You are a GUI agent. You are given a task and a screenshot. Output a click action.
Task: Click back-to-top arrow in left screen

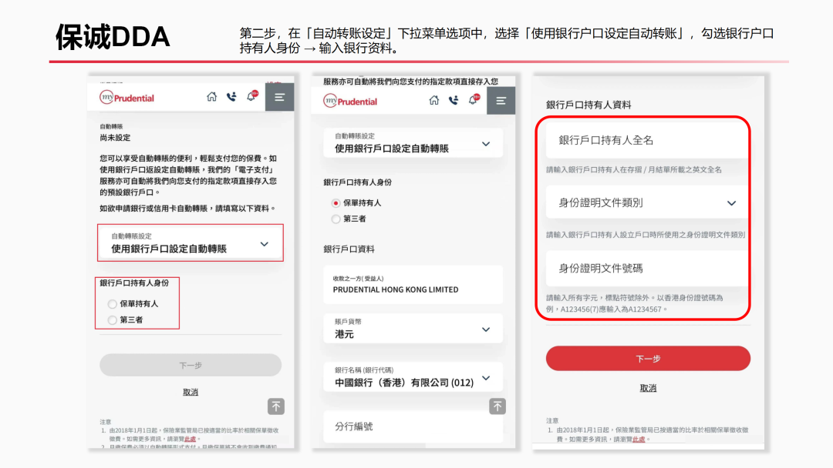pyautogui.click(x=275, y=406)
